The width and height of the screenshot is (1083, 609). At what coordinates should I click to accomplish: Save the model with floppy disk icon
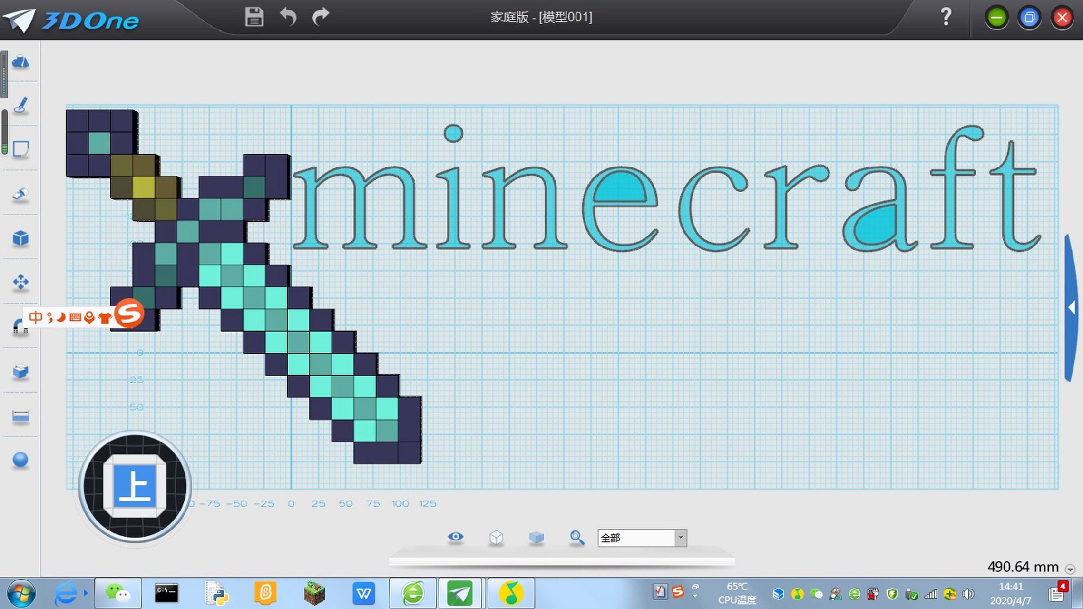[254, 17]
